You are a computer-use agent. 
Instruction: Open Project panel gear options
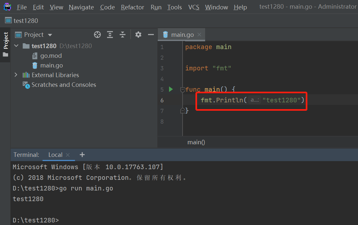coord(138,35)
